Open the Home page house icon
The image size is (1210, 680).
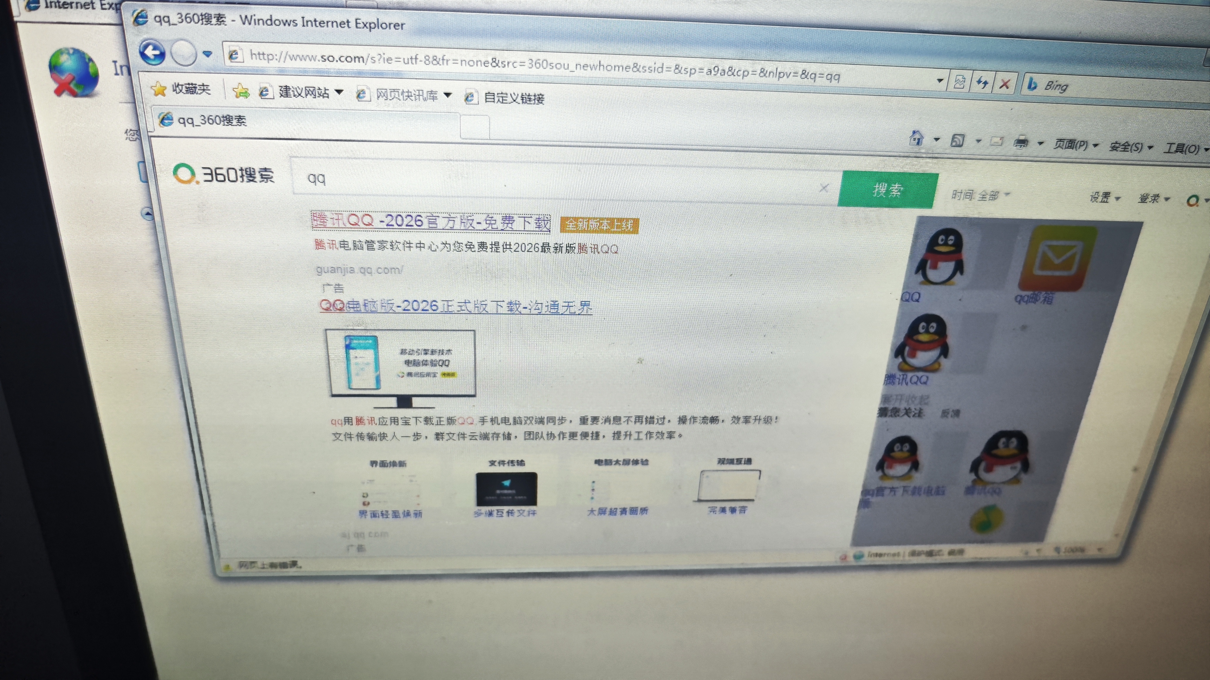916,138
